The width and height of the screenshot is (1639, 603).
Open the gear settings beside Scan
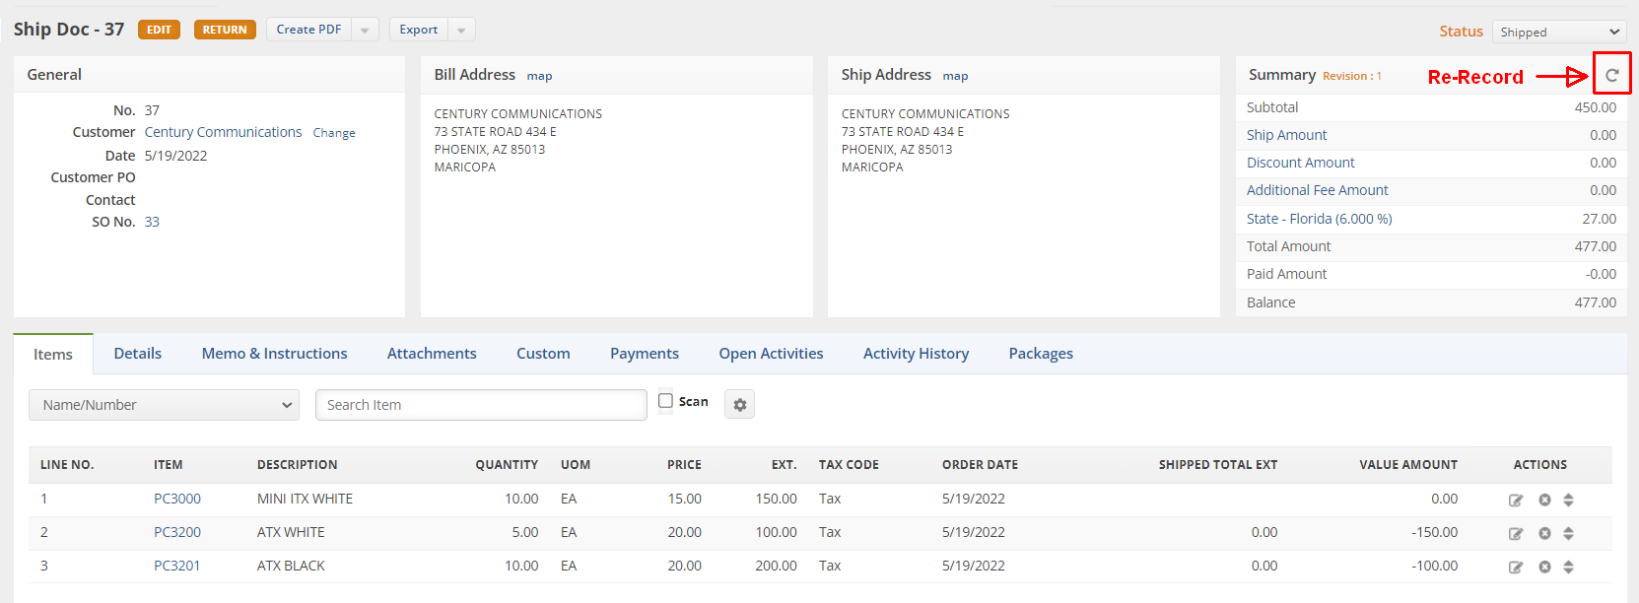tap(739, 404)
